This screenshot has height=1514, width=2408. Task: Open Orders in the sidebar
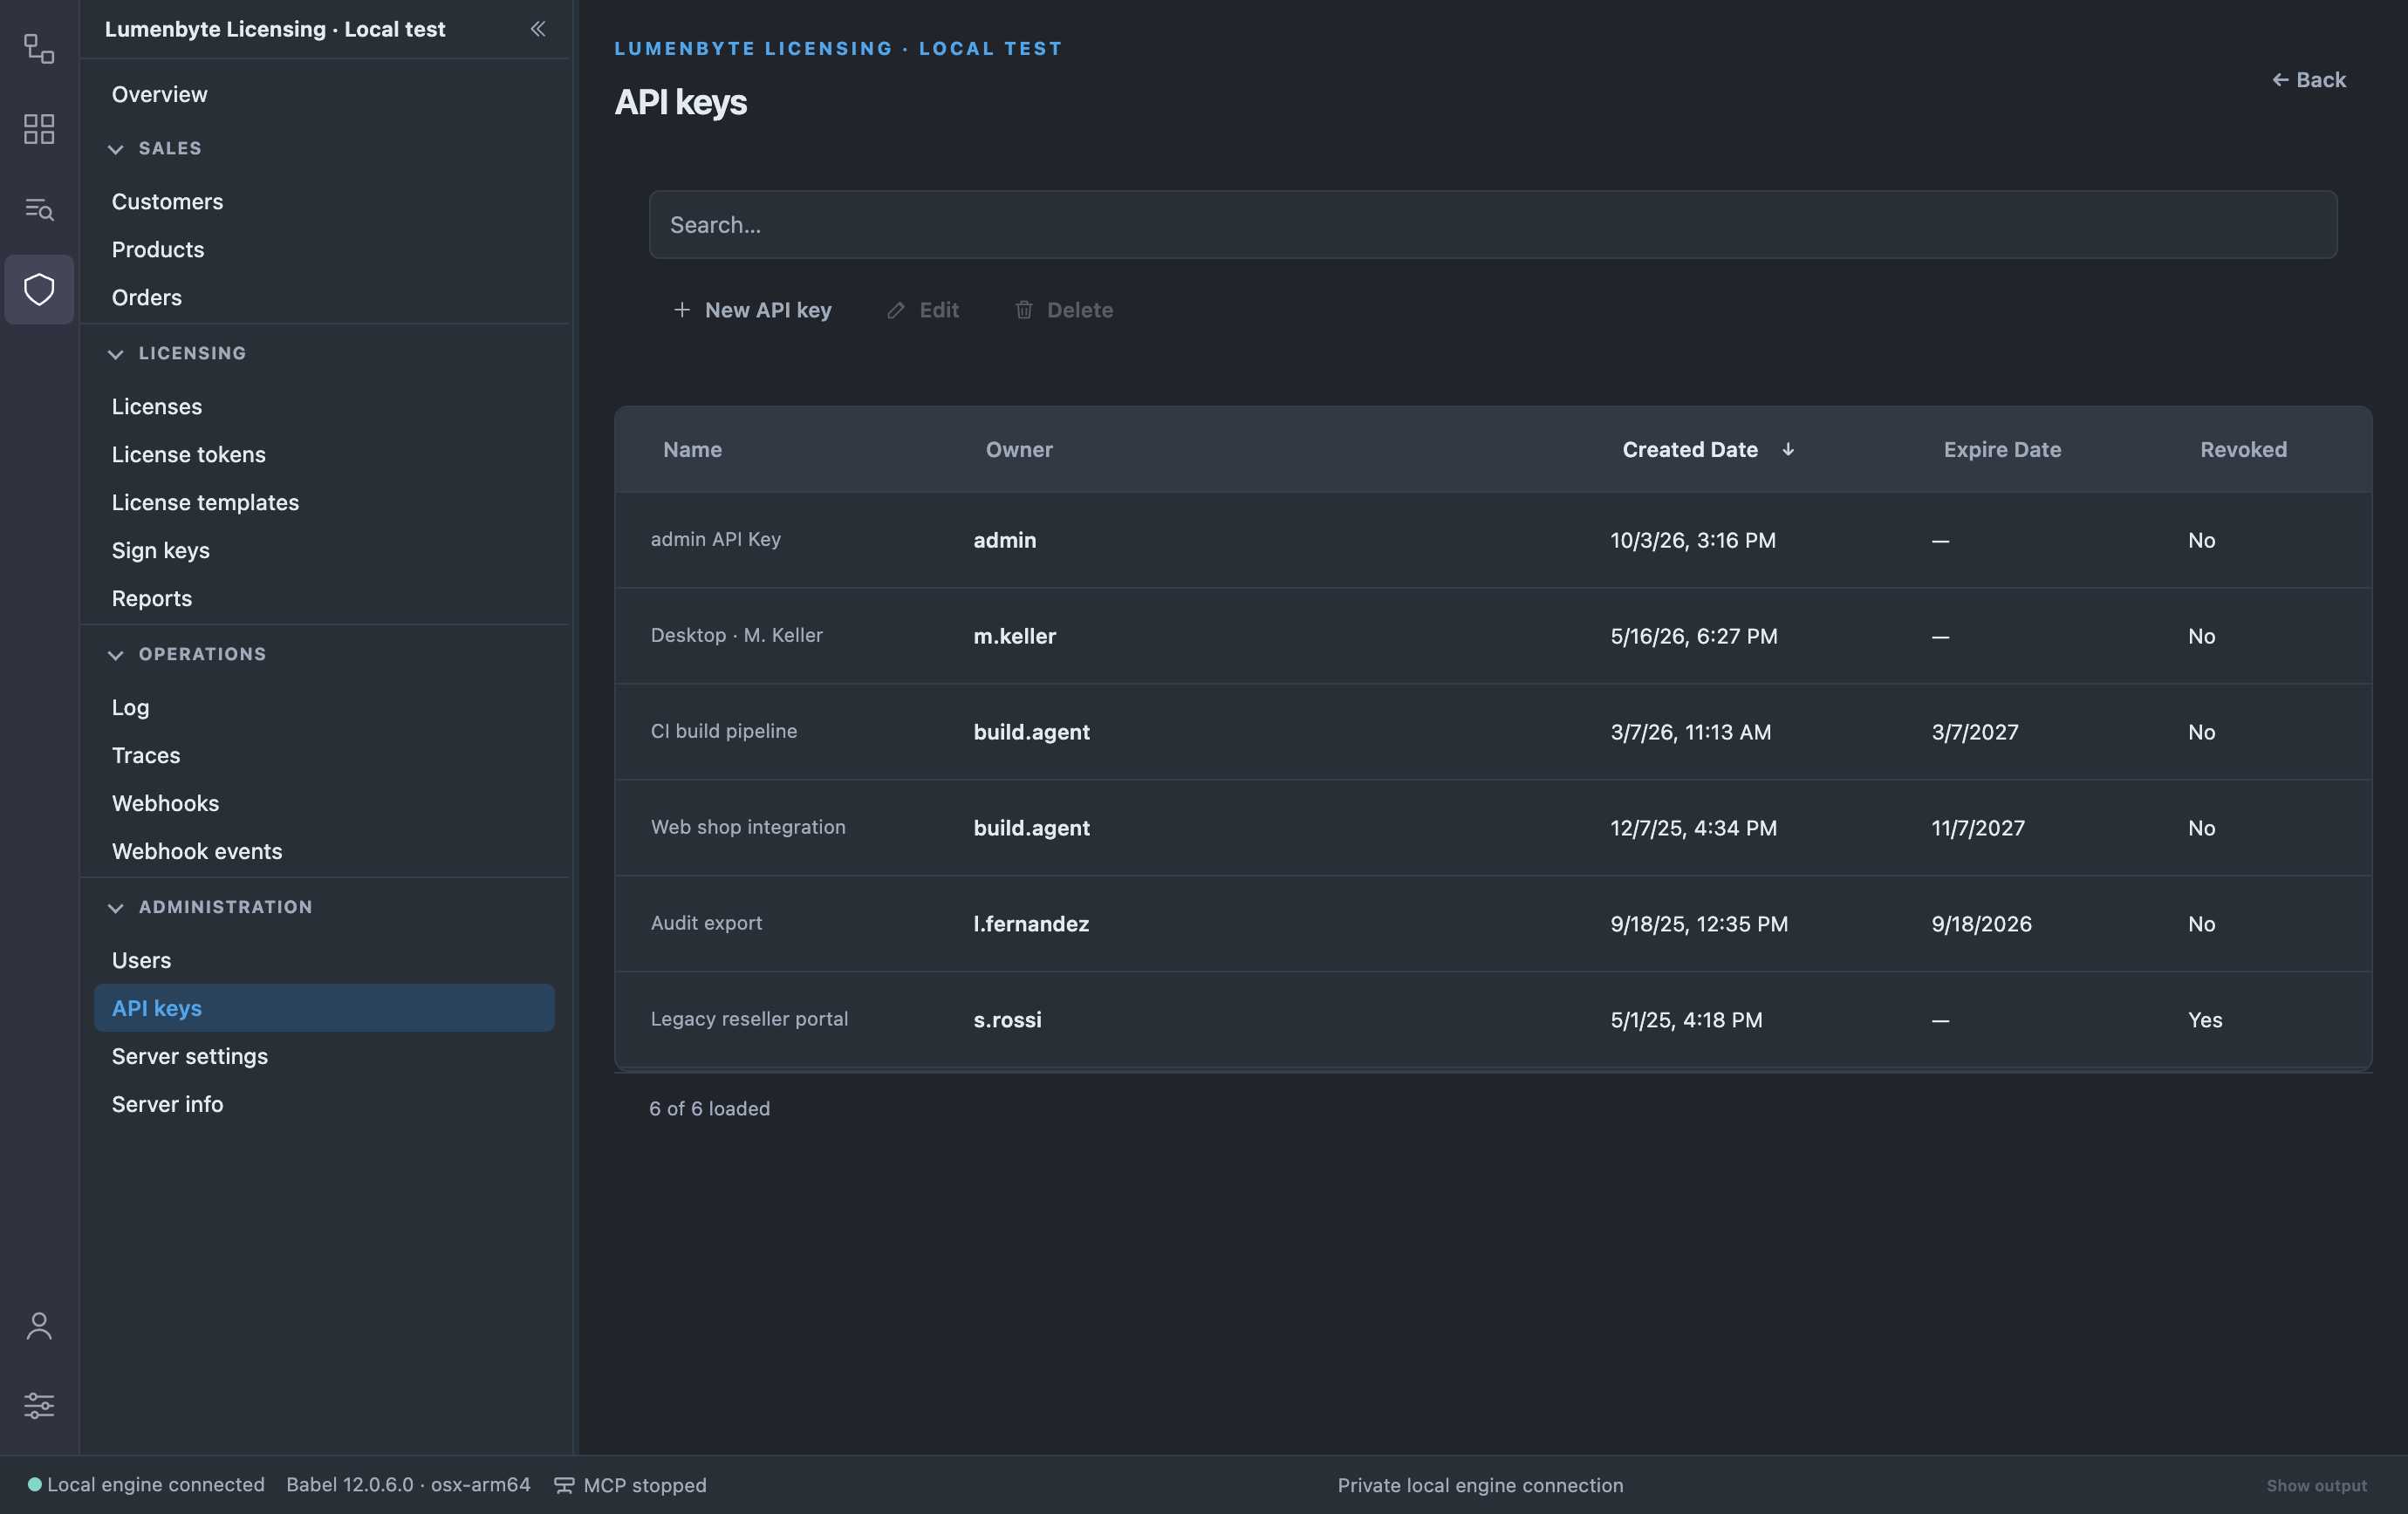[x=324, y=297]
